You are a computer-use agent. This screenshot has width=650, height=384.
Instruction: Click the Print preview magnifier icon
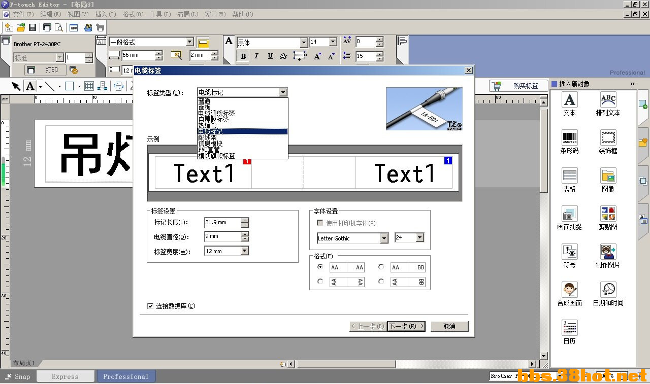59,27
